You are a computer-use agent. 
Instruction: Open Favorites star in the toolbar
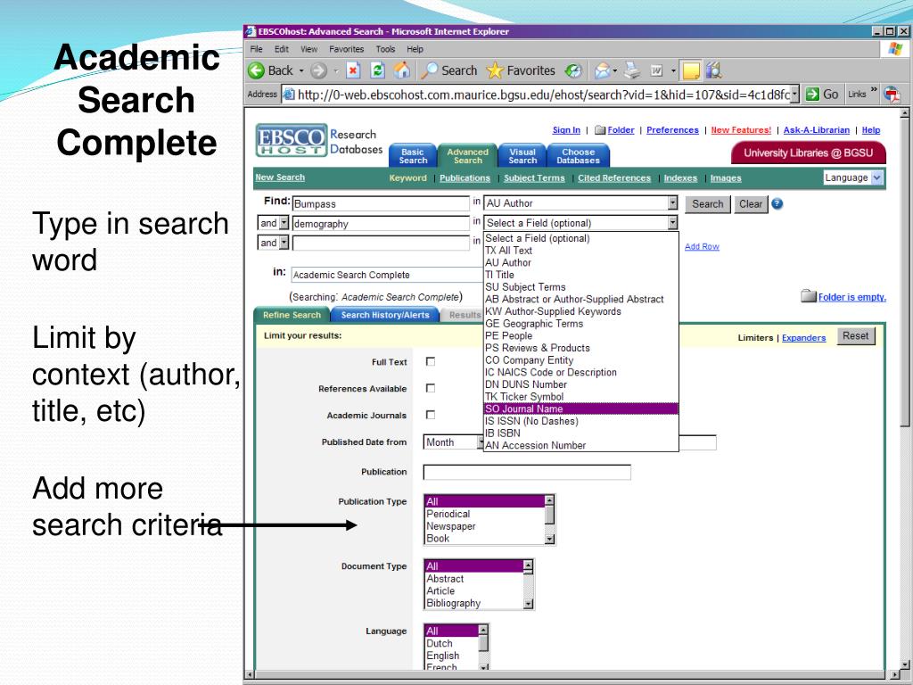[494, 71]
